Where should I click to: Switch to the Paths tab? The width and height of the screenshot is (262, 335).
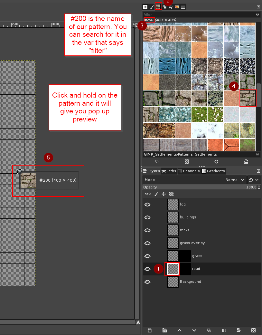click(171, 171)
